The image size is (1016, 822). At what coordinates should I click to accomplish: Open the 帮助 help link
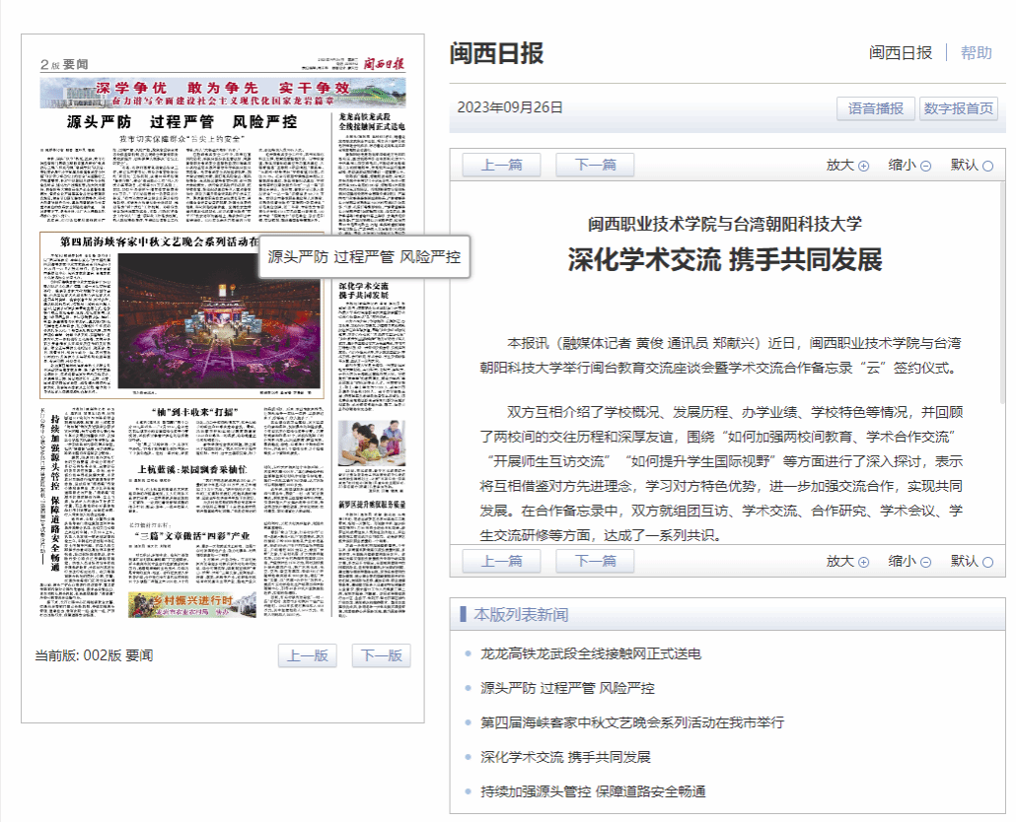click(x=976, y=53)
